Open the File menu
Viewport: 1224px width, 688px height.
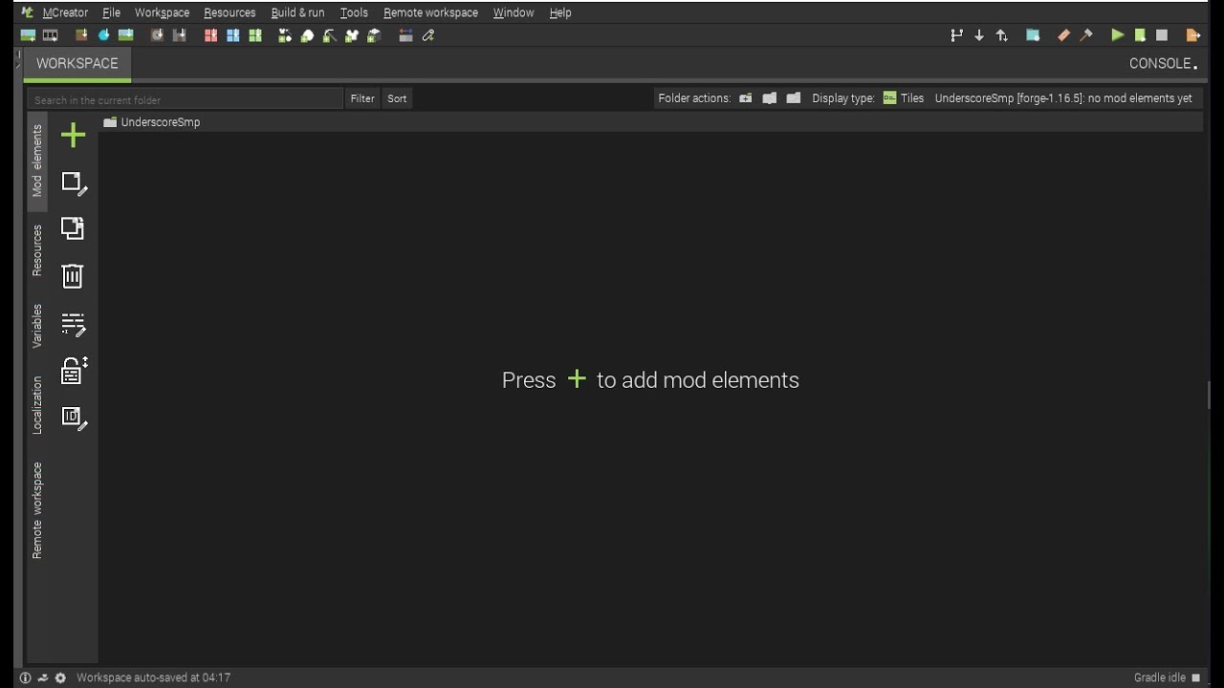coord(111,12)
